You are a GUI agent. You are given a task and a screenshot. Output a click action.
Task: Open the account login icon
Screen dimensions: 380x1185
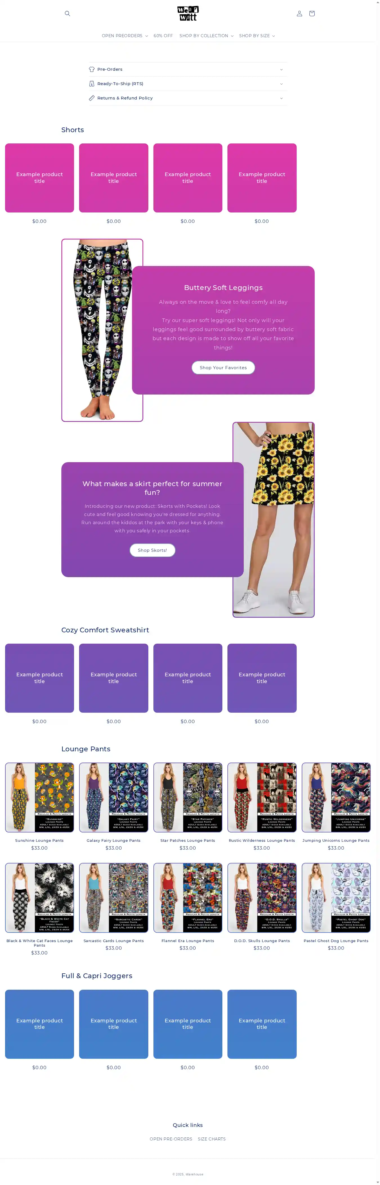coord(299,14)
